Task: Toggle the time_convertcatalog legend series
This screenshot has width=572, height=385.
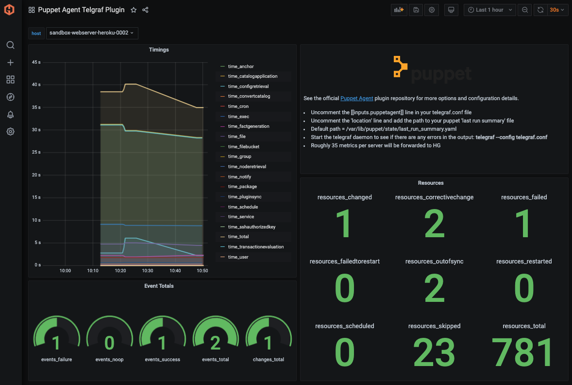Action: click(x=249, y=96)
